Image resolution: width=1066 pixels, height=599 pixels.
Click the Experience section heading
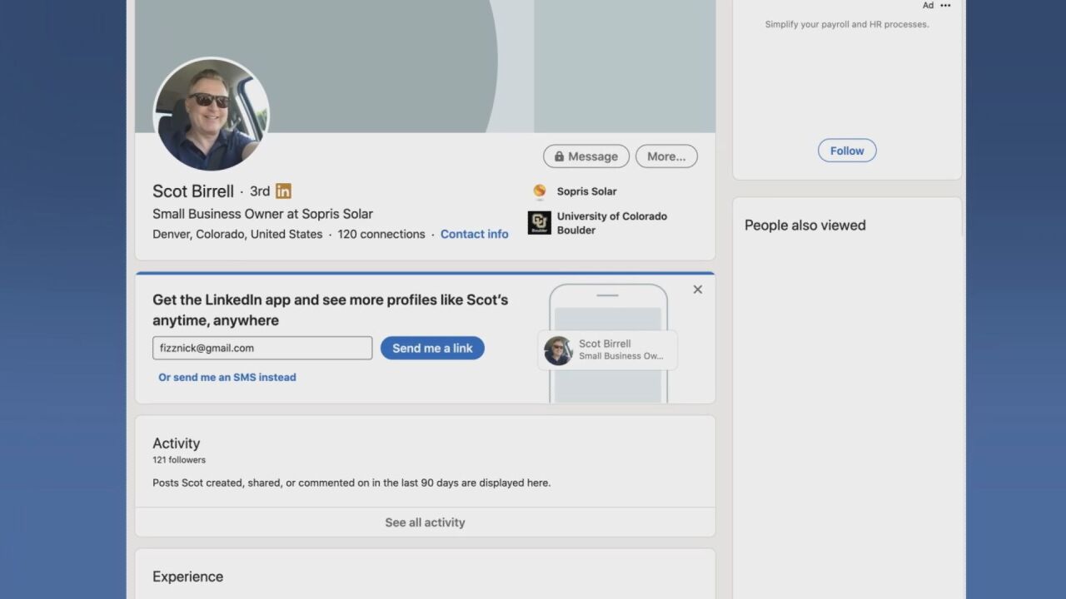coord(188,577)
